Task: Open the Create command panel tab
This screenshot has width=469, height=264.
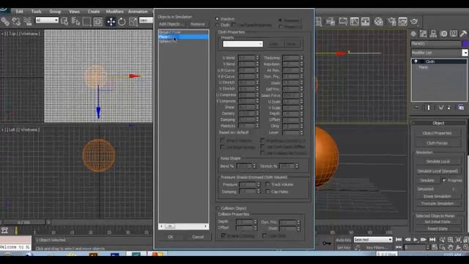Action: pos(413,34)
